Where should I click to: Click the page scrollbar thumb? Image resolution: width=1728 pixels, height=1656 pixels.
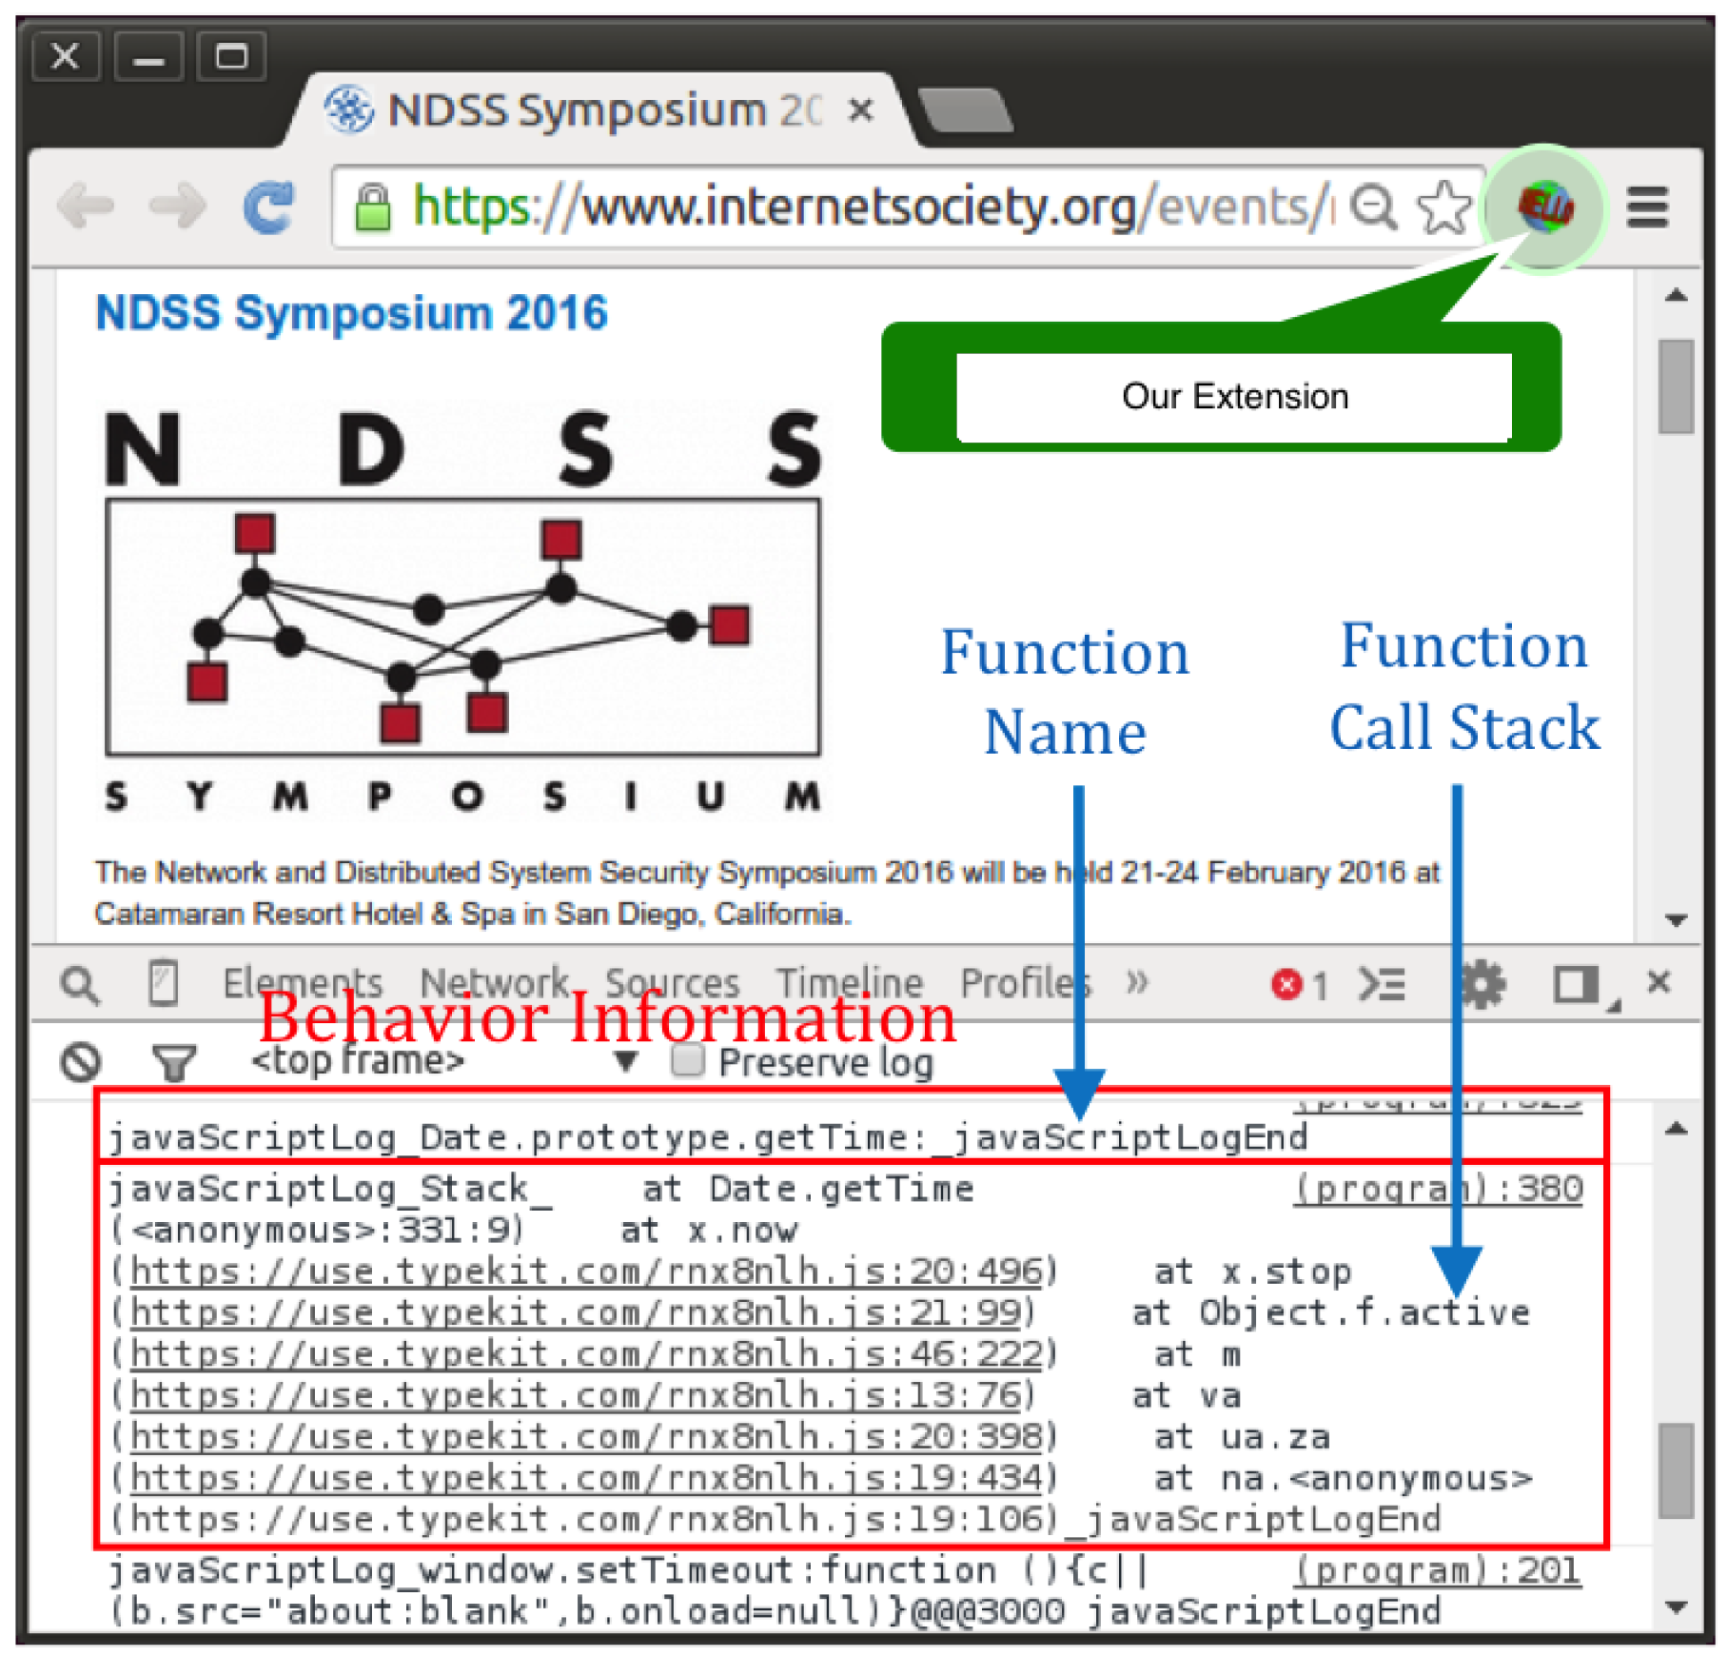[1676, 386]
